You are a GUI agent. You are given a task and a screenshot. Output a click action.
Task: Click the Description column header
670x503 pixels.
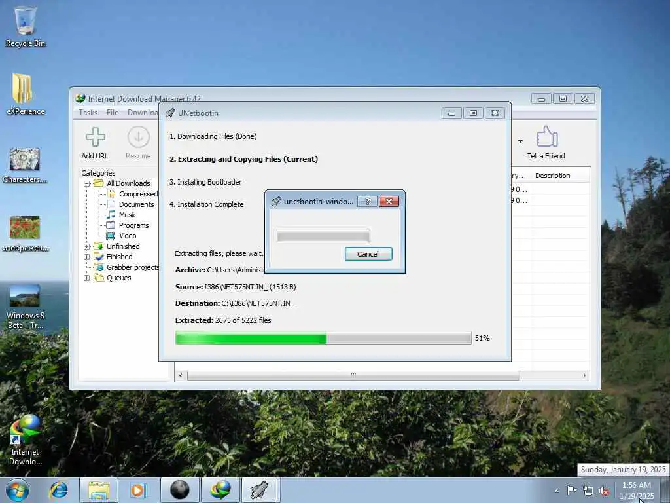[x=552, y=176]
